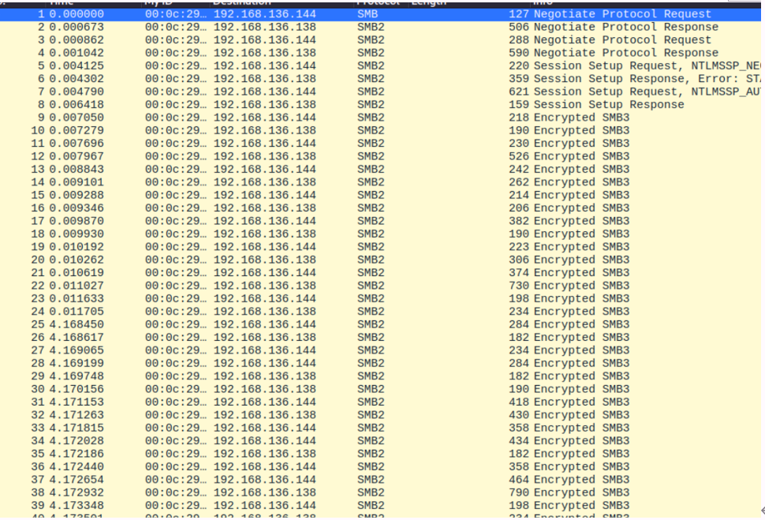The width and height of the screenshot is (765, 520).
Task: Click SMB2 protocol cell of packet 8
Action: pyautogui.click(x=371, y=104)
